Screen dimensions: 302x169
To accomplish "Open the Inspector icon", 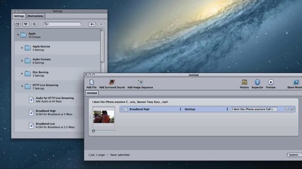I will (x=257, y=82).
